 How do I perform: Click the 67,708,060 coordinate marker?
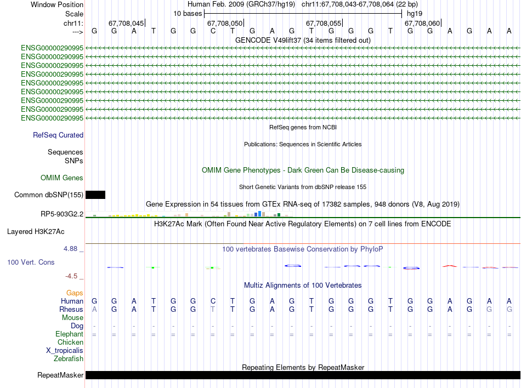point(422,23)
